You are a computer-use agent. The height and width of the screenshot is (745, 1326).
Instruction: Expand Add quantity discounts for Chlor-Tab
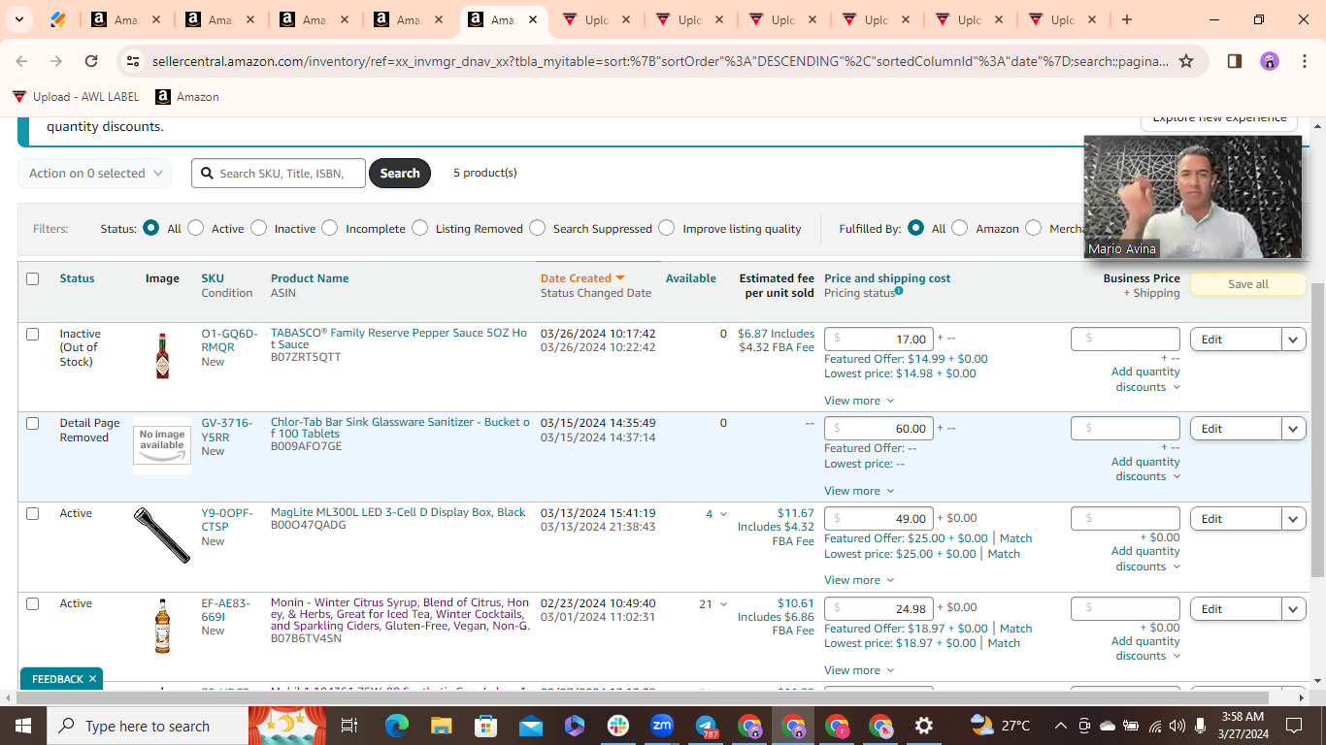[x=1145, y=469]
